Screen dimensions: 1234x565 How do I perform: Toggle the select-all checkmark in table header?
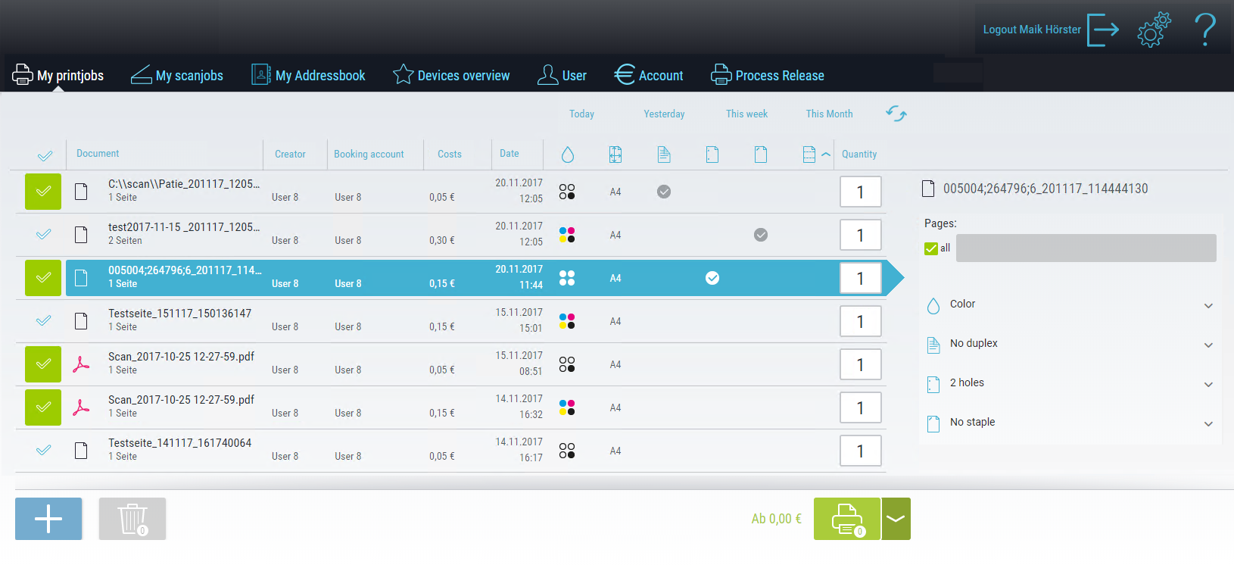(x=45, y=155)
